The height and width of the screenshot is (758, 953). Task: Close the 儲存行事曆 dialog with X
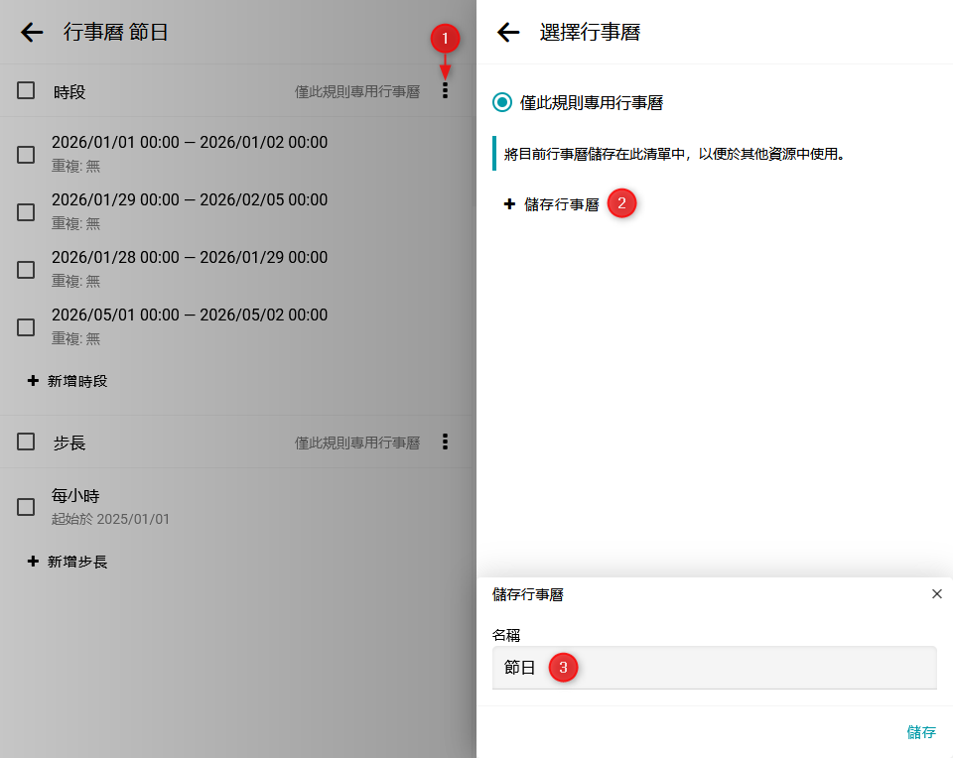tap(936, 594)
